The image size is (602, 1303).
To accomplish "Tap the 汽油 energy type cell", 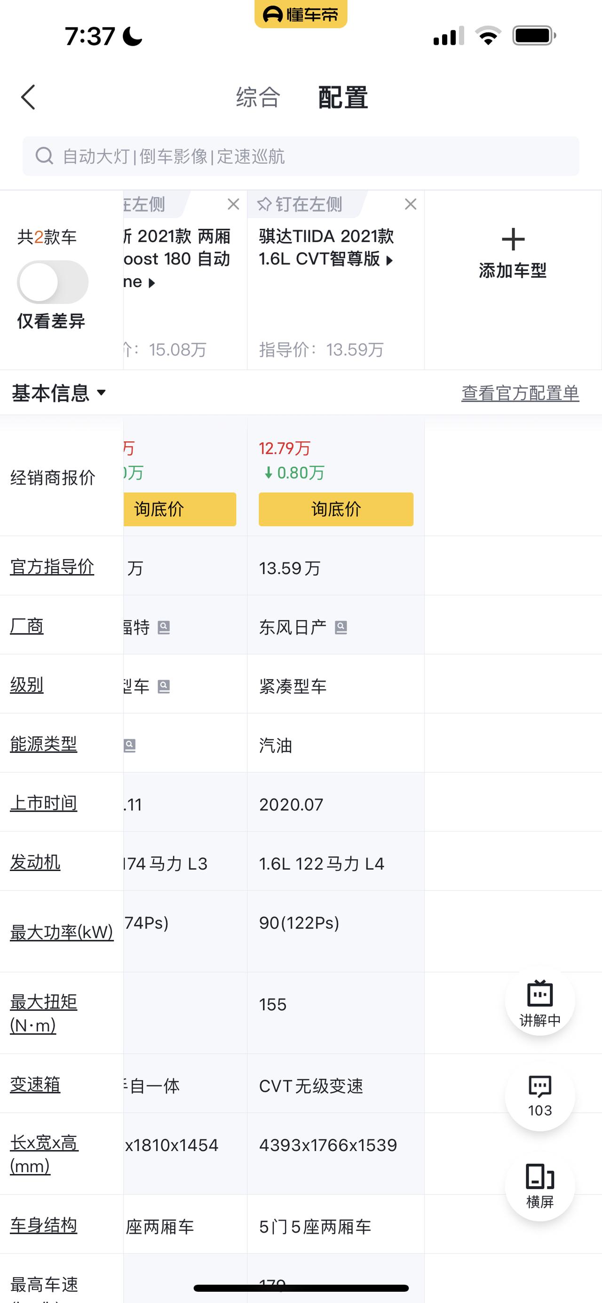I will (276, 745).
